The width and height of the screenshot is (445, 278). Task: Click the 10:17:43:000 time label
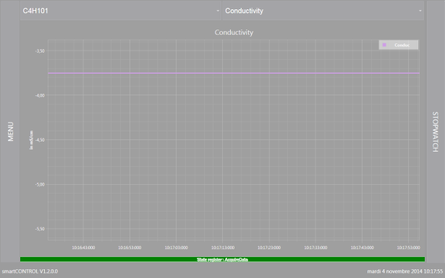point(362,248)
